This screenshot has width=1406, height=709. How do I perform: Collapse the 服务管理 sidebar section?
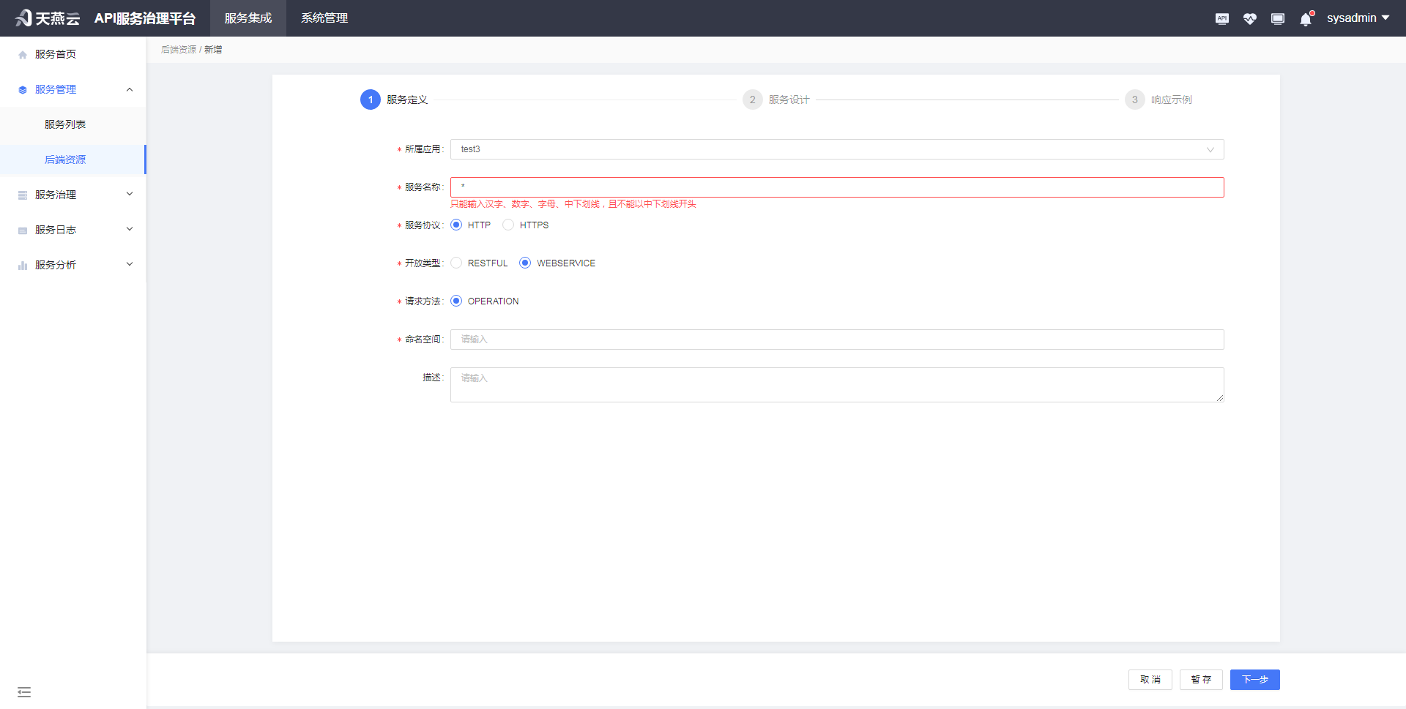[x=130, y=89]
